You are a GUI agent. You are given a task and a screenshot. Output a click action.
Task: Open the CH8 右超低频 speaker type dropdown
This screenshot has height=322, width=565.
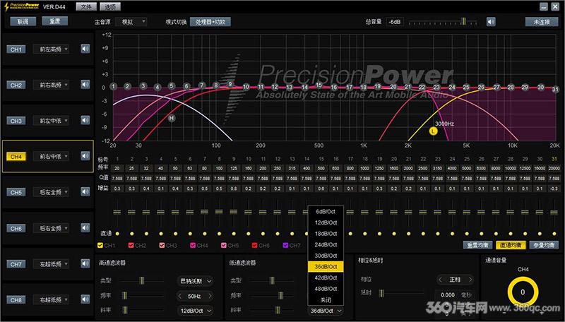[x=51, y=299]
